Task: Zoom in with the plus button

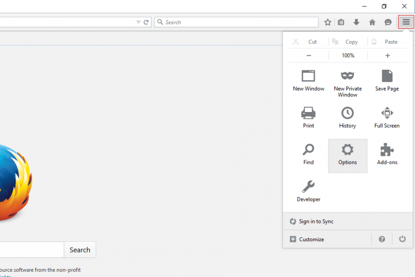Action: tap(387, 55)
